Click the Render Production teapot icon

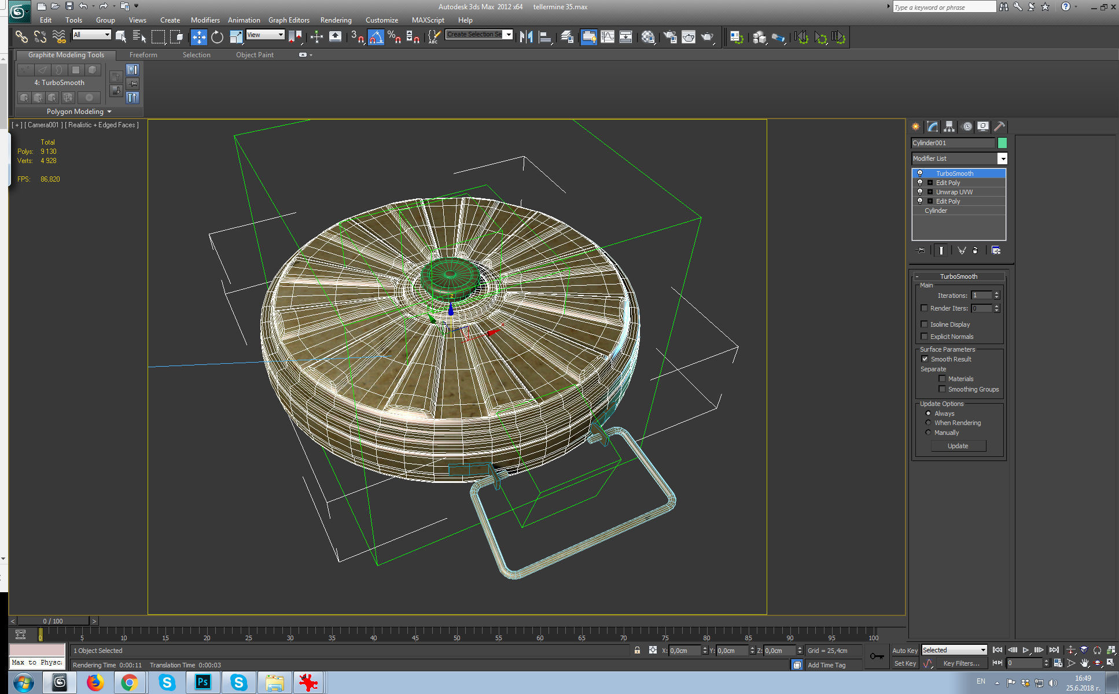707,38
